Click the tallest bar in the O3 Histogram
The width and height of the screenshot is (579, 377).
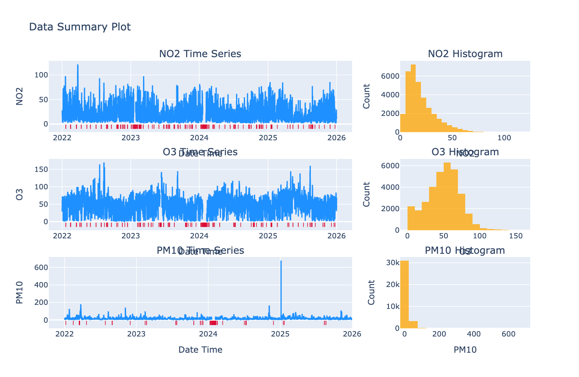[x=447, y=196]
